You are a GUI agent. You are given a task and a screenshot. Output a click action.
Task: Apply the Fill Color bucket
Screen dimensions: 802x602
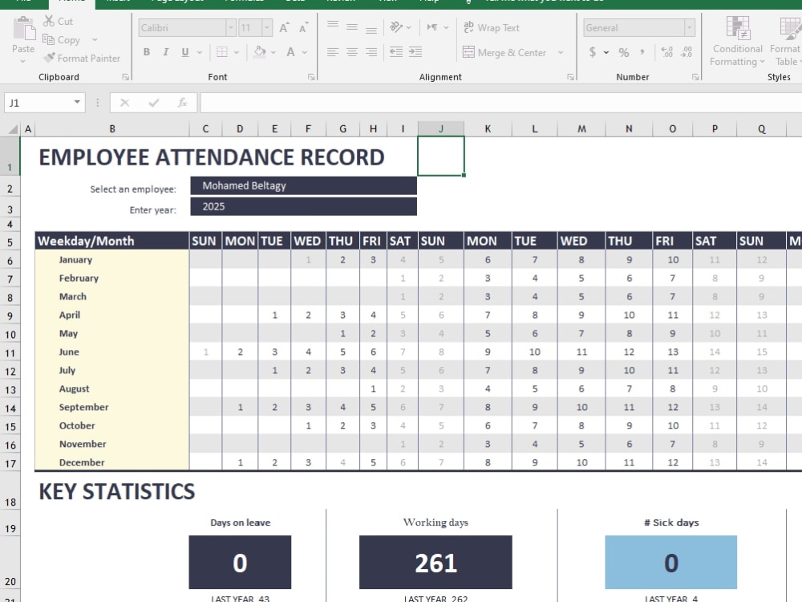[259, 51]
